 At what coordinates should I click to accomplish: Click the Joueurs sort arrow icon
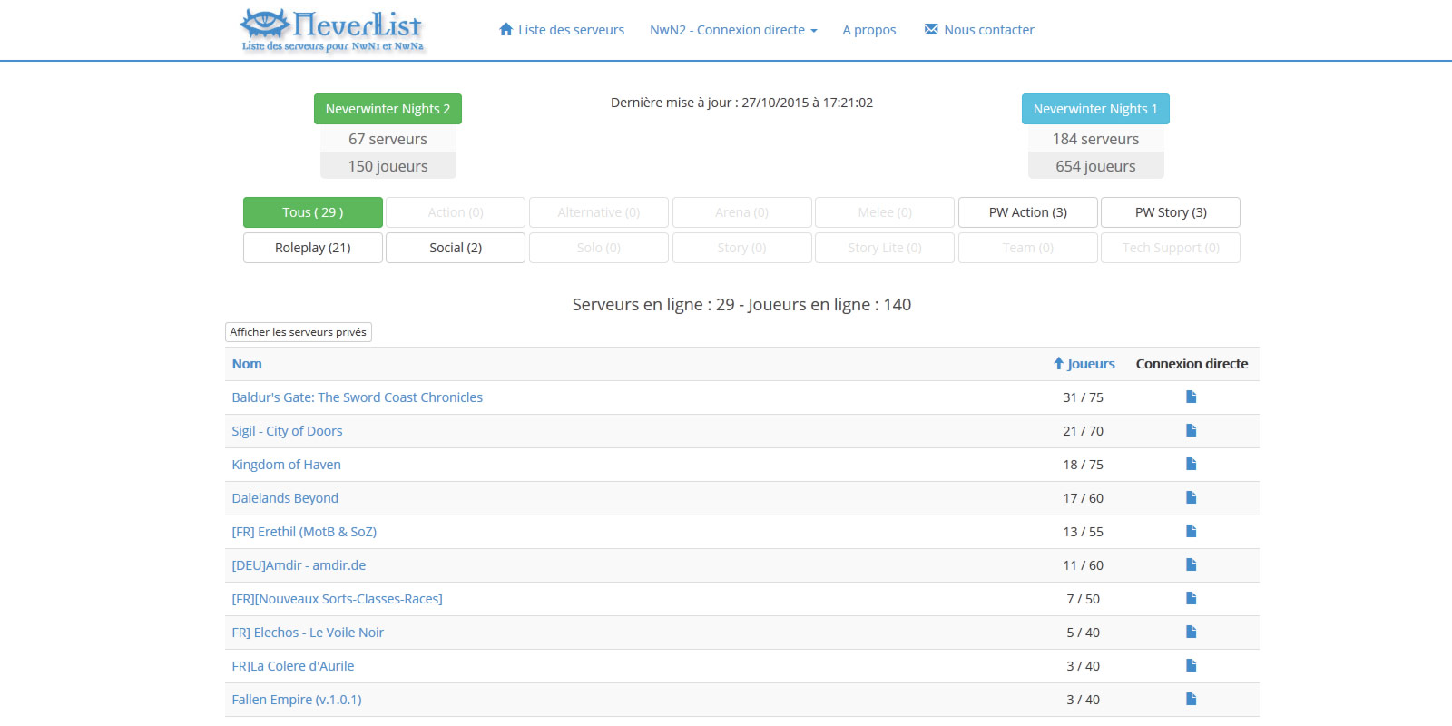(x=1058, y=364)
